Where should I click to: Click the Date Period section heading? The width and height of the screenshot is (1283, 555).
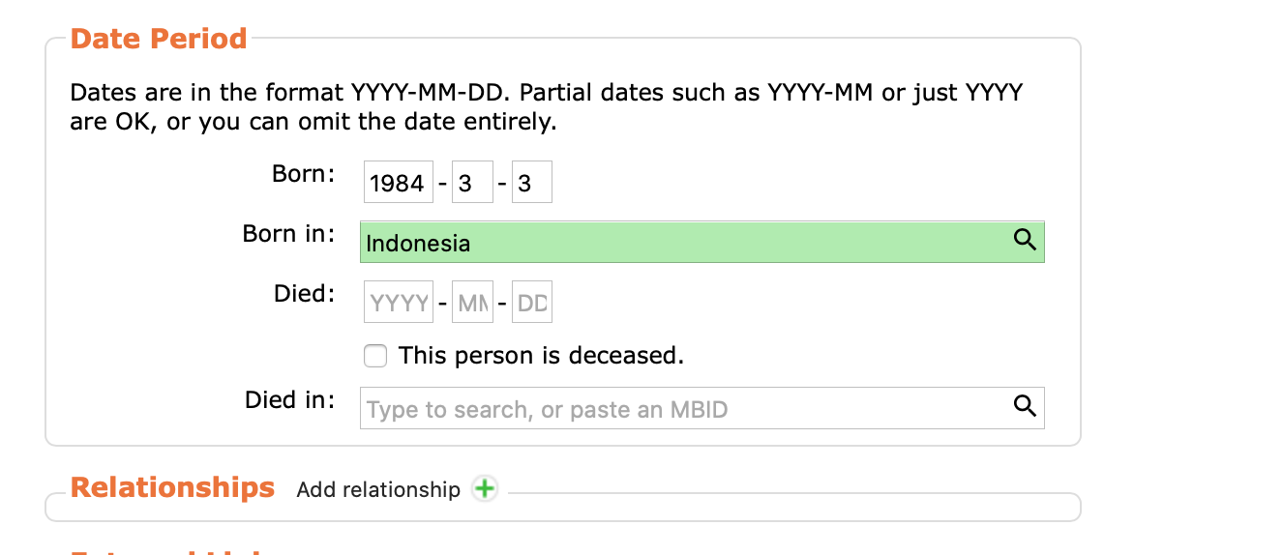159,39
